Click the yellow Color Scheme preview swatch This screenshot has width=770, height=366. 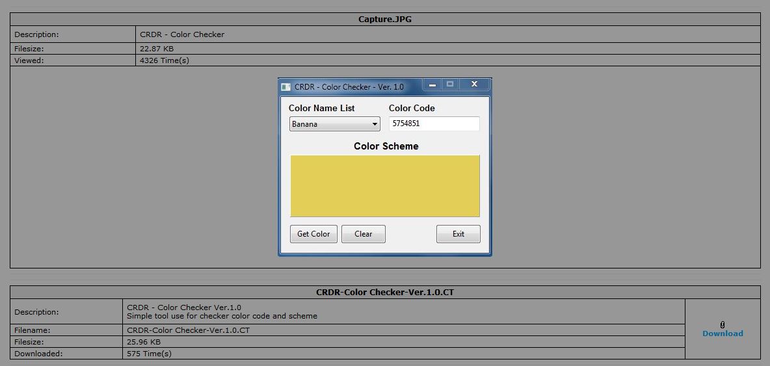pos(384,186)
